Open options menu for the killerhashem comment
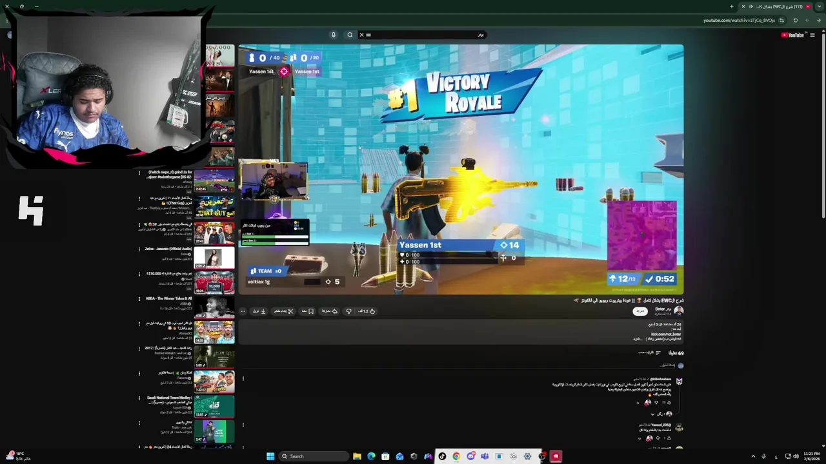The height and width of the screenshot is (464, 826). 243,380
